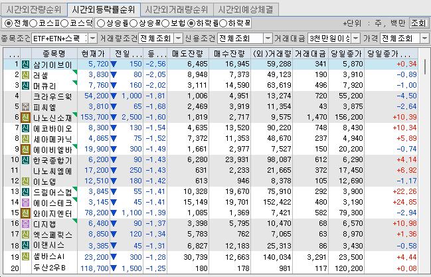
Task: Click the 신 badge beside 에코바이오
Action: point(25,128)
